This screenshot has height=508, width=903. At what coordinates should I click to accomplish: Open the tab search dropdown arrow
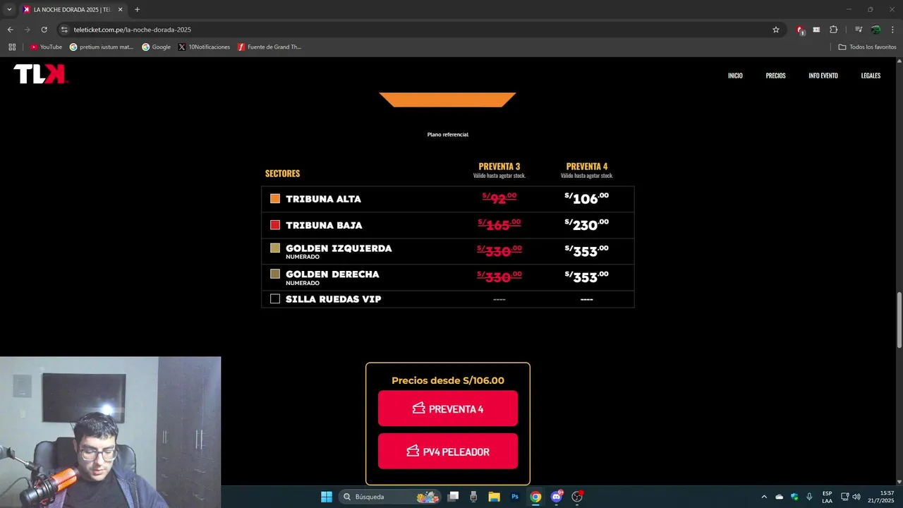[x=9, y=10]
